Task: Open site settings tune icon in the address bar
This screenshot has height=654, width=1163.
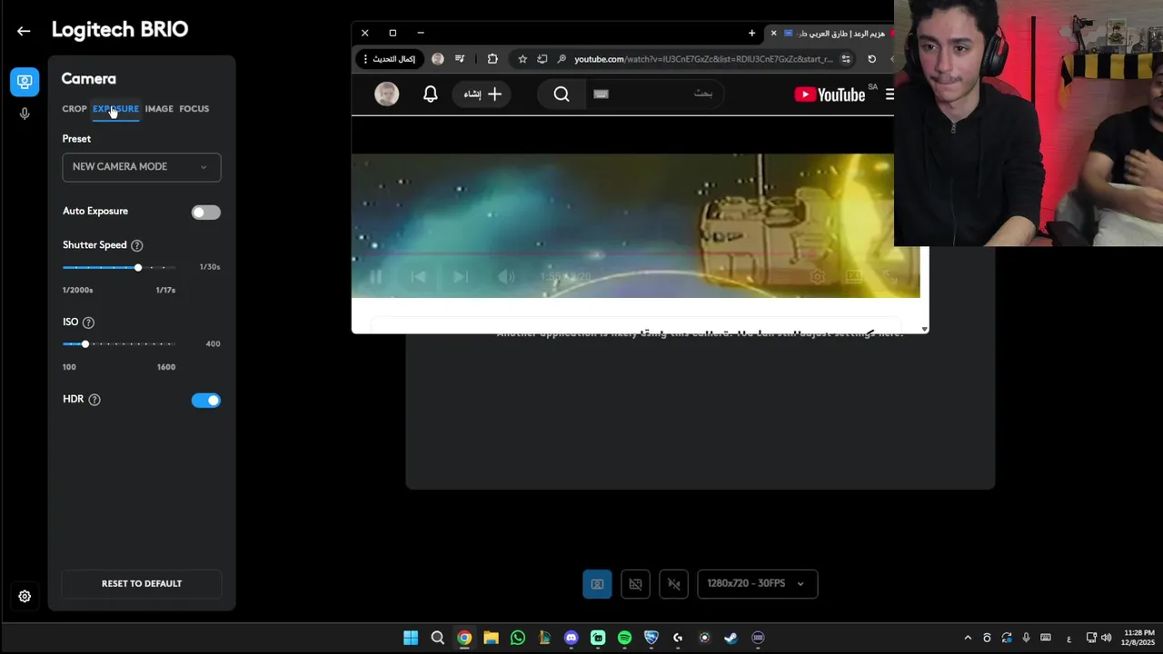Action: click(846, 59)
